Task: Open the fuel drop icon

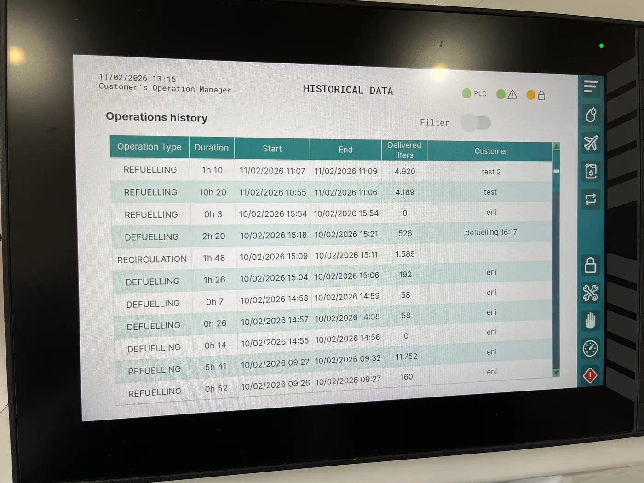Action: (591, 115)
